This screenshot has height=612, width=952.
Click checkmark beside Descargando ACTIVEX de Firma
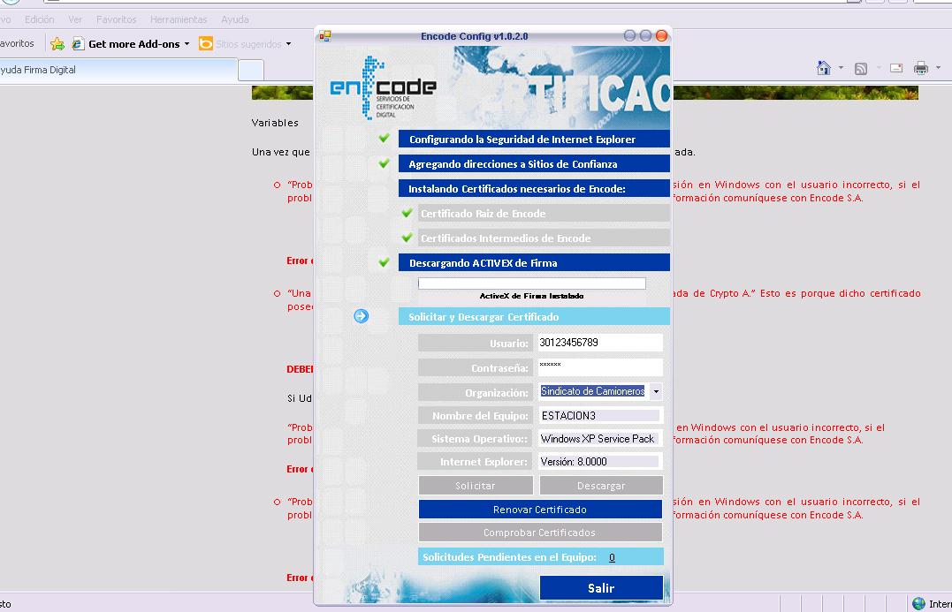click(384, 262)
